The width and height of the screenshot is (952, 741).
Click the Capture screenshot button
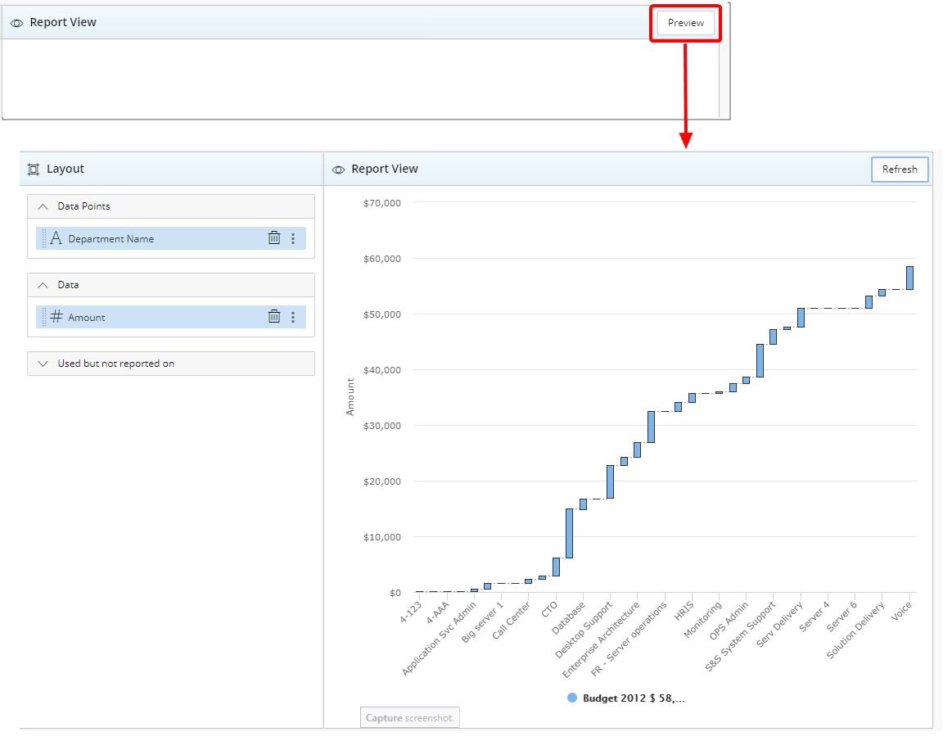[410, 717]
